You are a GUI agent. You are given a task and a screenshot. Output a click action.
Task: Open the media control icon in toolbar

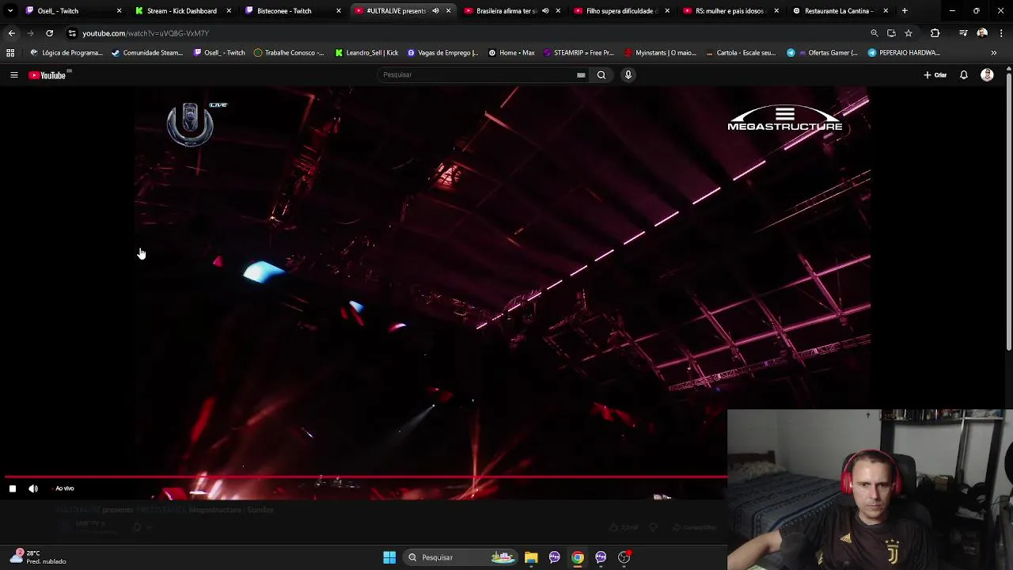963,33
